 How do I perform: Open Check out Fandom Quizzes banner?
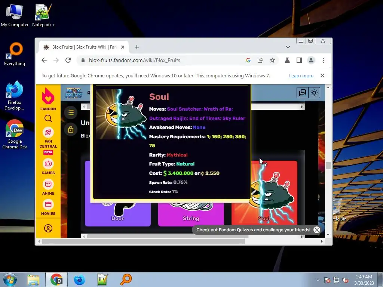click(253, 230)
